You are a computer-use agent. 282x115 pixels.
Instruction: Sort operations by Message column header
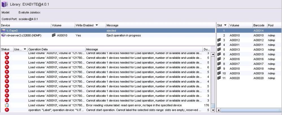click(144, 49)
